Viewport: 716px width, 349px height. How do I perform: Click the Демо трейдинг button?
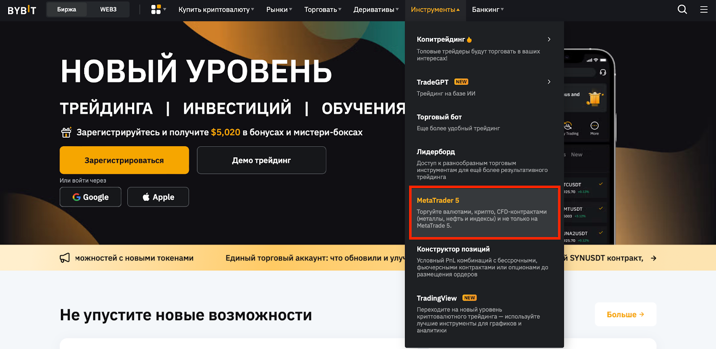pos(261,160)
